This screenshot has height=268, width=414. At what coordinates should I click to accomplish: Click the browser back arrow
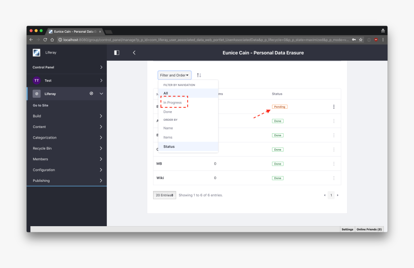(x=31, y=39)
